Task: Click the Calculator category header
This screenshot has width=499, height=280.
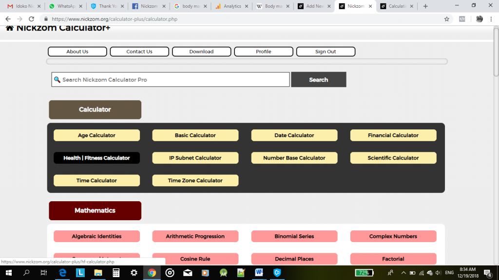Action: pyautogui.click(x=95, y=109)
